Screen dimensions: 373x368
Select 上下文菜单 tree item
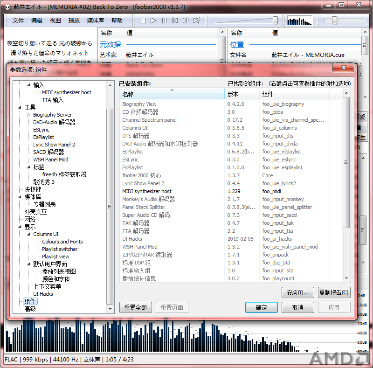[47, 286]
